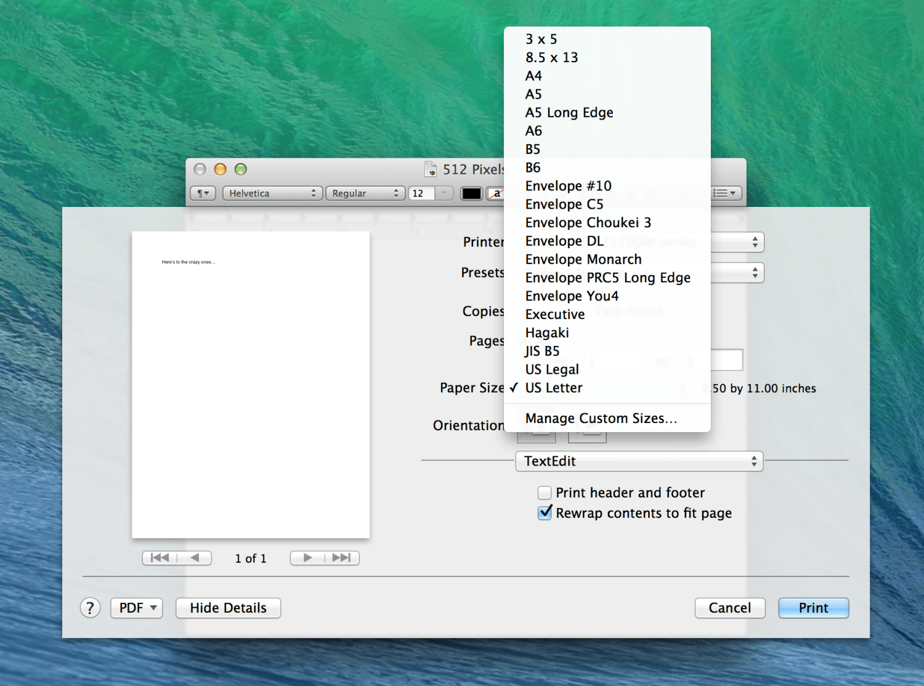Click the document icon in title bar

430,169
